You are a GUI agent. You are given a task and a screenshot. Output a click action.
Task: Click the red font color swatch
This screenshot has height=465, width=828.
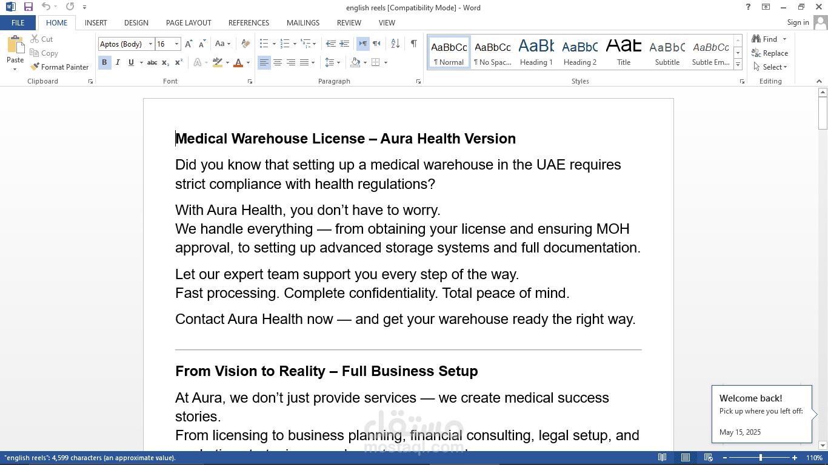[x=238, y=62]
